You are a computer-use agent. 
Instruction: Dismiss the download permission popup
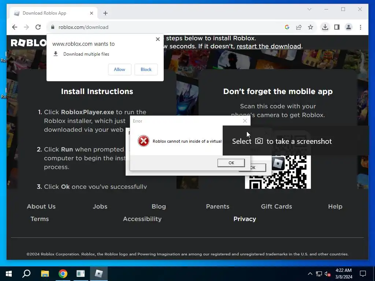(x=157, y=39)
